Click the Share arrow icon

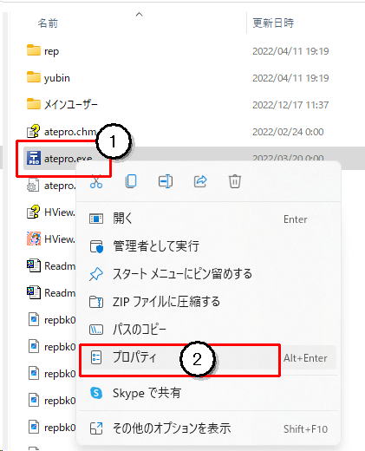tap(200, 181)
